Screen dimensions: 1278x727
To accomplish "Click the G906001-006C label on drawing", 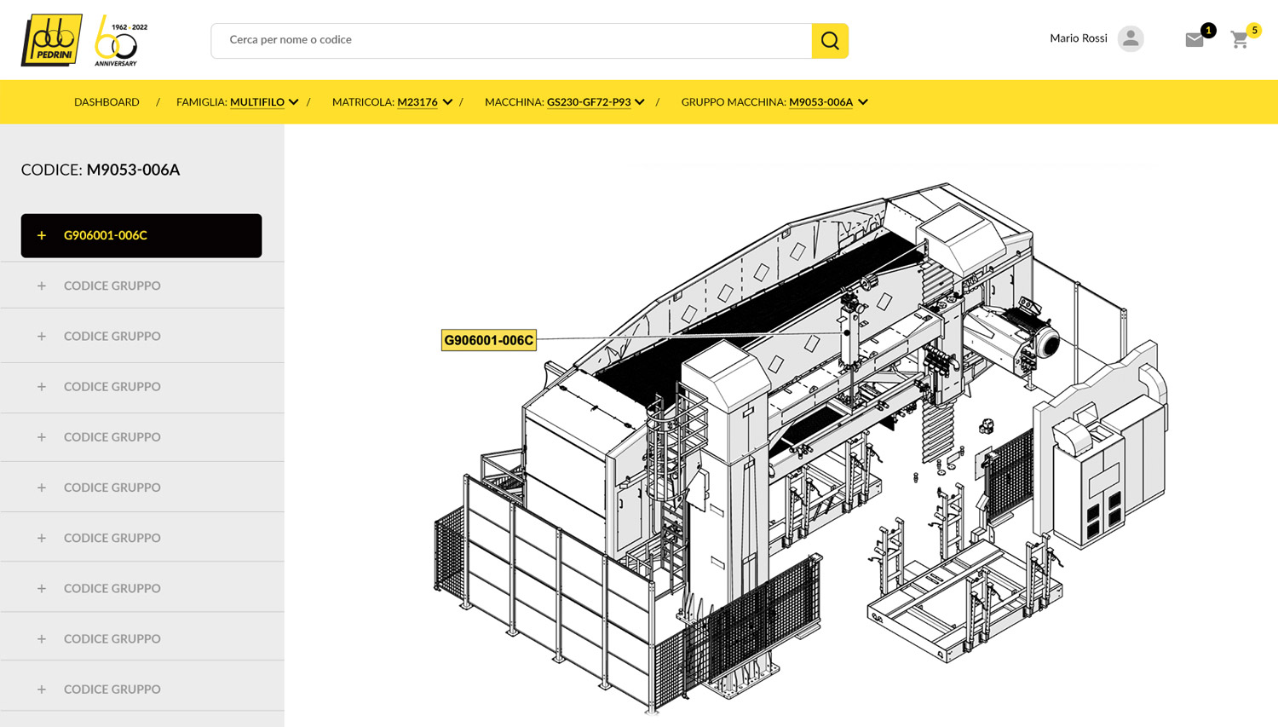I will [x=488, y=340].
